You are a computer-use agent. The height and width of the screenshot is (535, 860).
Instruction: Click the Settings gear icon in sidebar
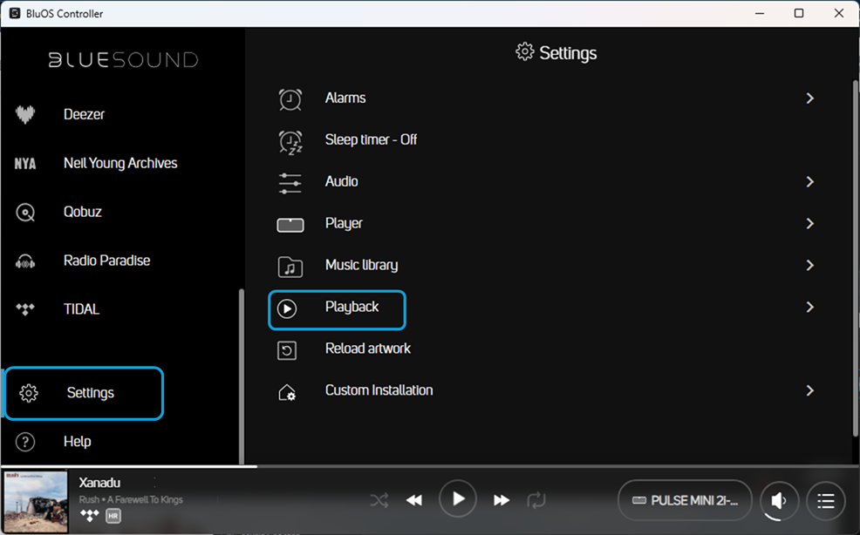coord(29,393)
